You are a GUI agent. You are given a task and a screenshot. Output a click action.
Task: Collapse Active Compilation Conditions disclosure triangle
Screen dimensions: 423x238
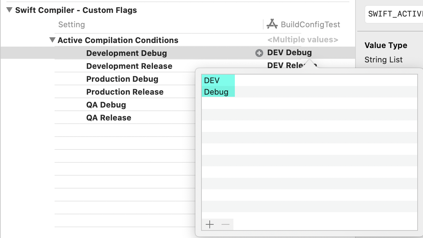click(52, 40)
